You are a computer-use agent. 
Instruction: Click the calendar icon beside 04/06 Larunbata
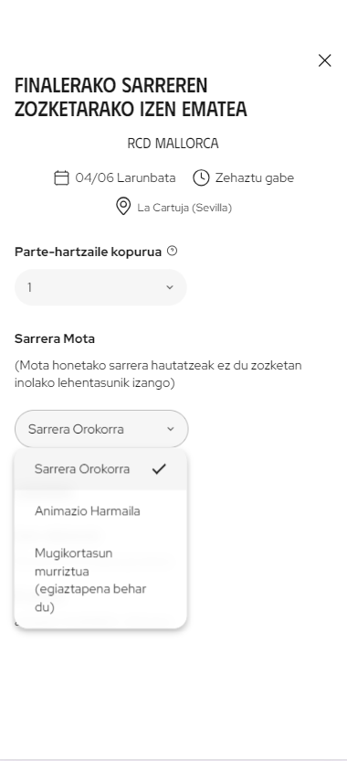point(61,178)
